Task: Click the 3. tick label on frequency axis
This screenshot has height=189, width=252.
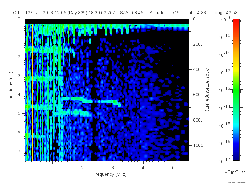Action: point(113,168)
